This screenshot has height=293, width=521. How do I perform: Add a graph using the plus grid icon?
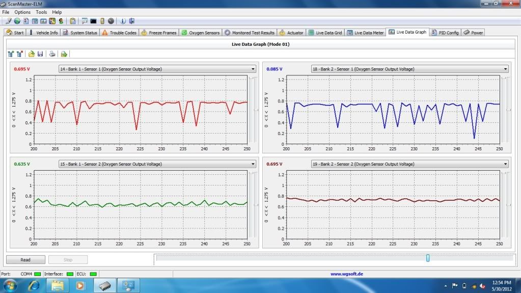[x=11, y=54]
